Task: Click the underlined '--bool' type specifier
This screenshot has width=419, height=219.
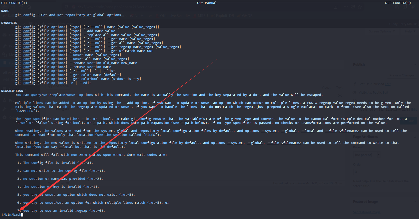Action: (105, 119)
